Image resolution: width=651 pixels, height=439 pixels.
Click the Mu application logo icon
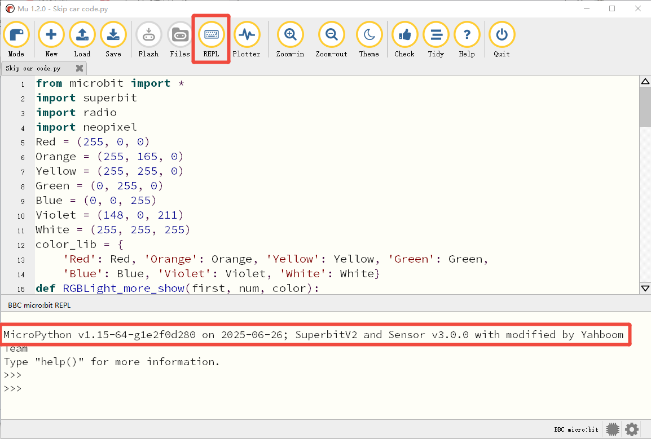pyautogui.click(x=10, y=8)
